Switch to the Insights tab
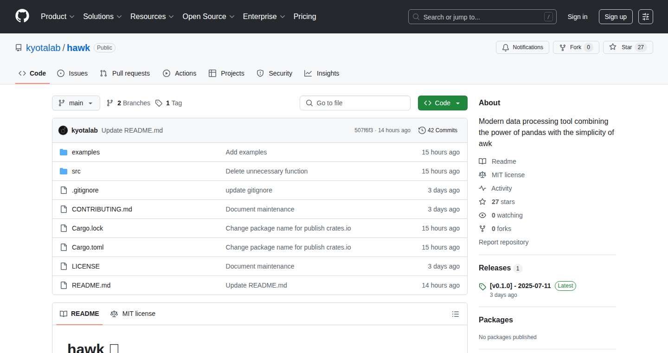668x353 pixels. (x=322, y=73)
